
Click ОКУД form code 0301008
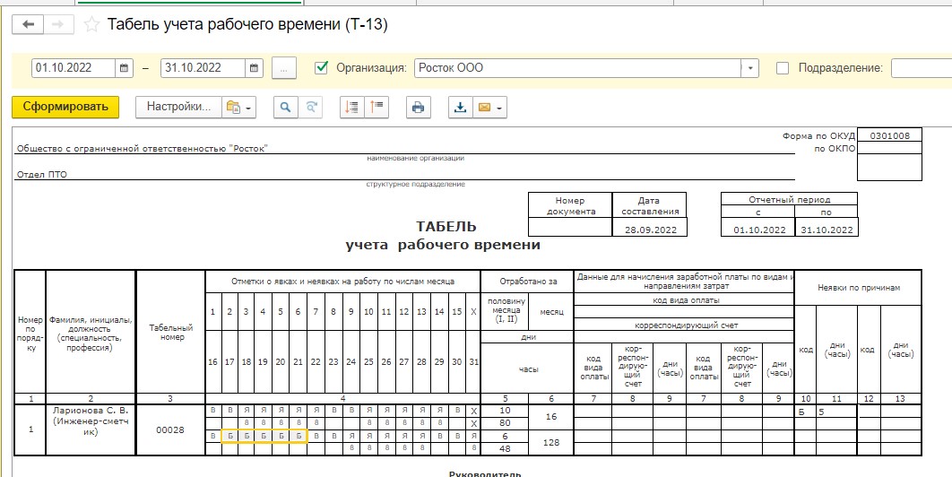click(889, 135)
